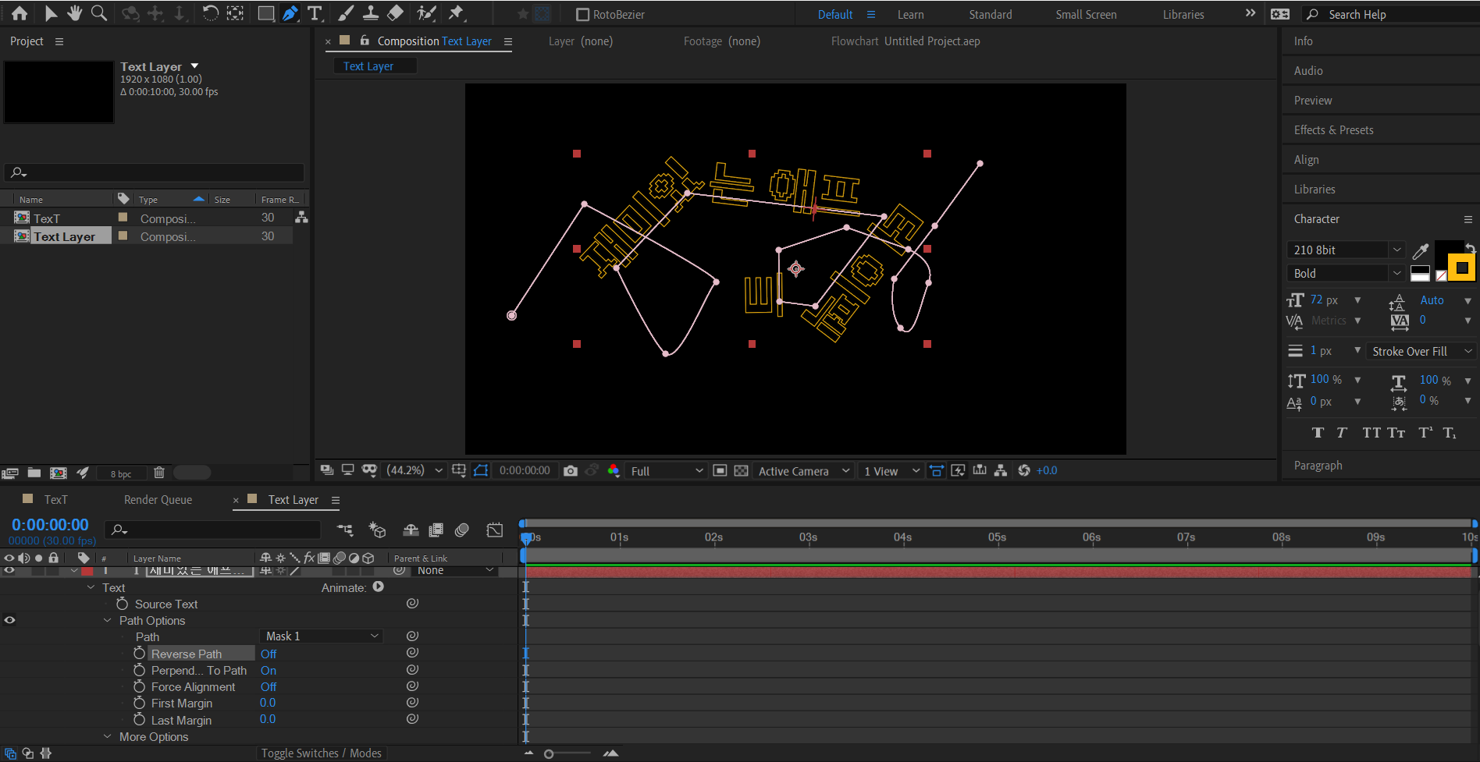Enable the Draft 3D icon in the timeline
The width and height of the screenshot is (1480, 762).
click(x=378, y=530)
